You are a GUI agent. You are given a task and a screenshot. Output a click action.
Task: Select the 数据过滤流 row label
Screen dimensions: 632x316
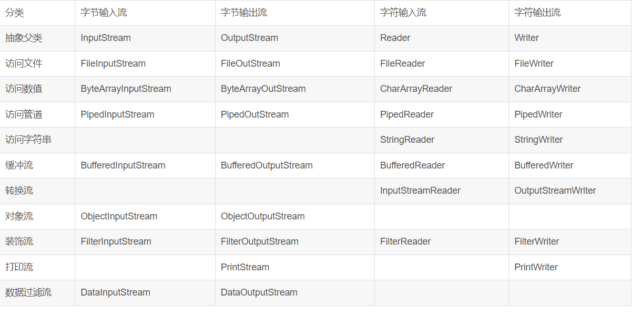click(x=37, y=292)
